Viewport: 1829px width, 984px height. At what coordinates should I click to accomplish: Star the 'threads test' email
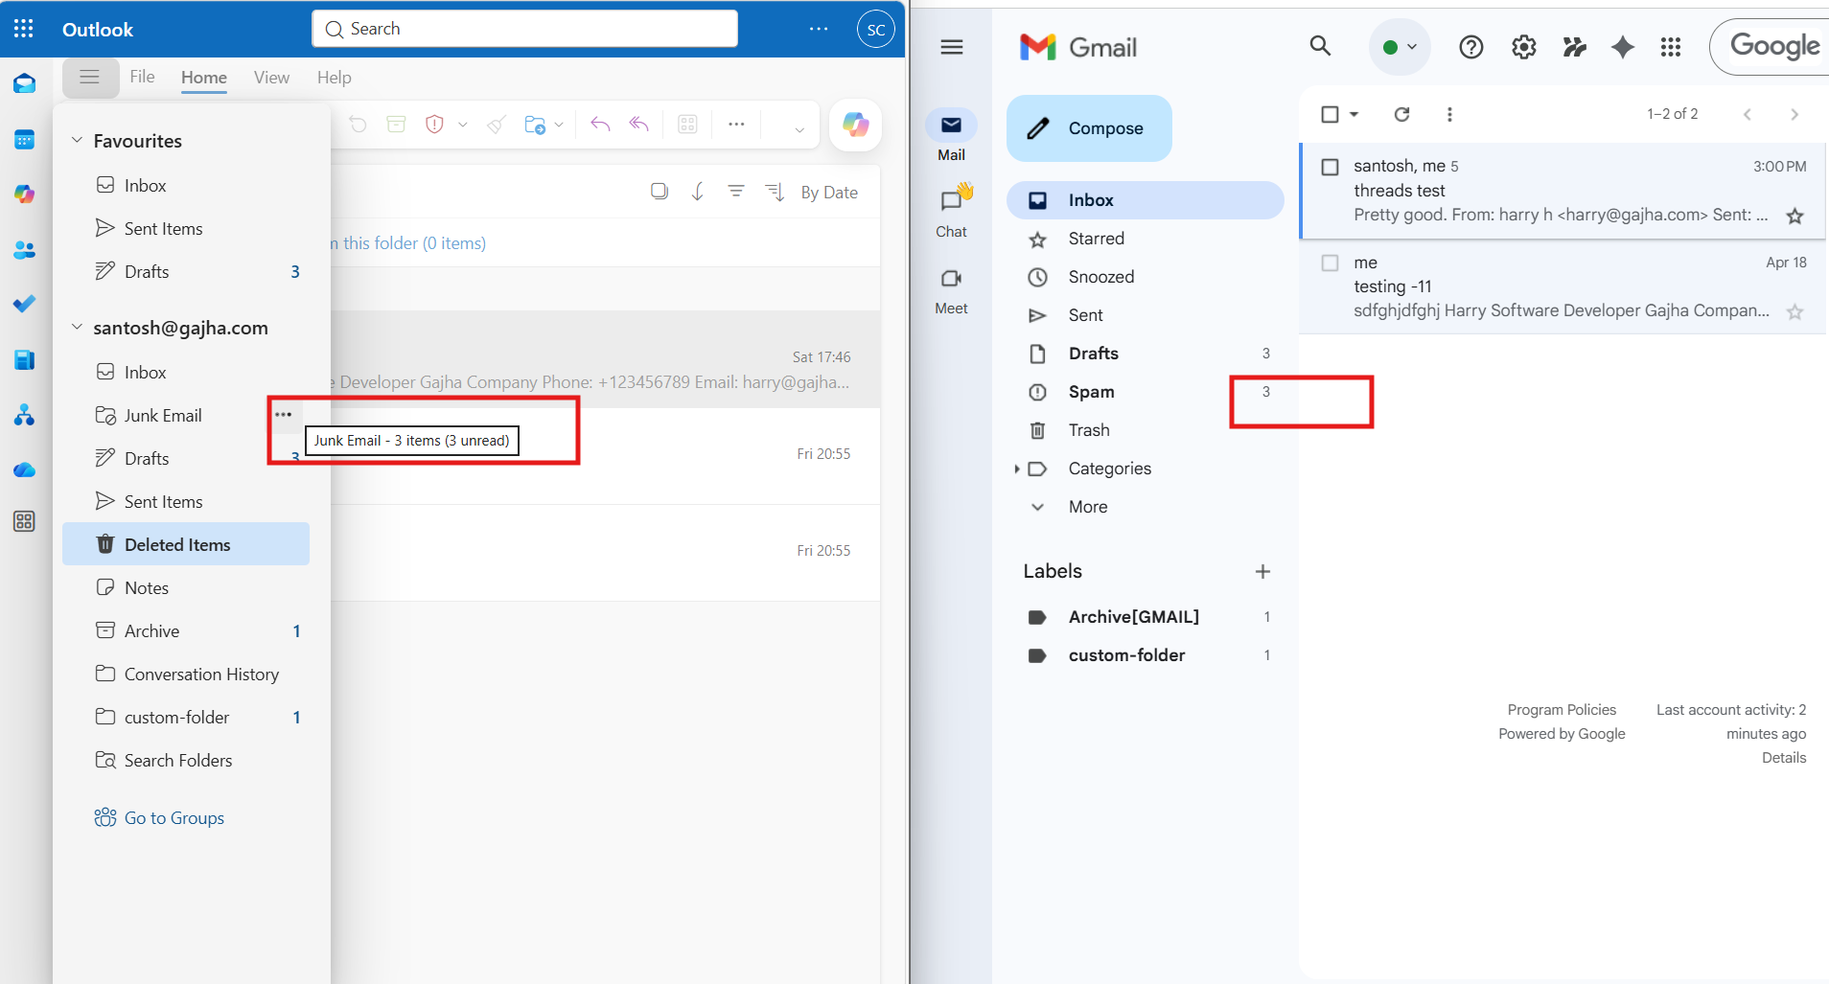(x=1794, y=217)
